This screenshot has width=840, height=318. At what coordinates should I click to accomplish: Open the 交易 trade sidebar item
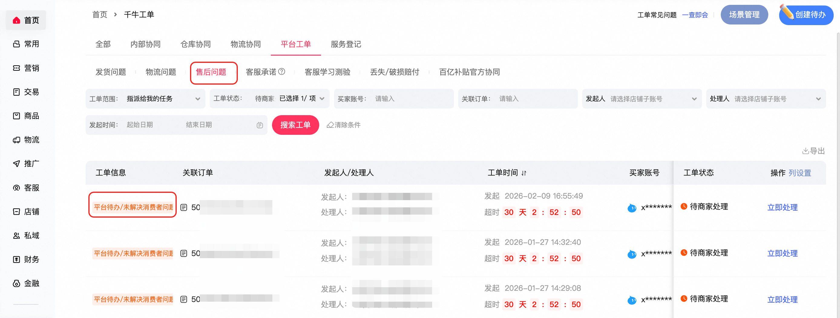point(26,92)
